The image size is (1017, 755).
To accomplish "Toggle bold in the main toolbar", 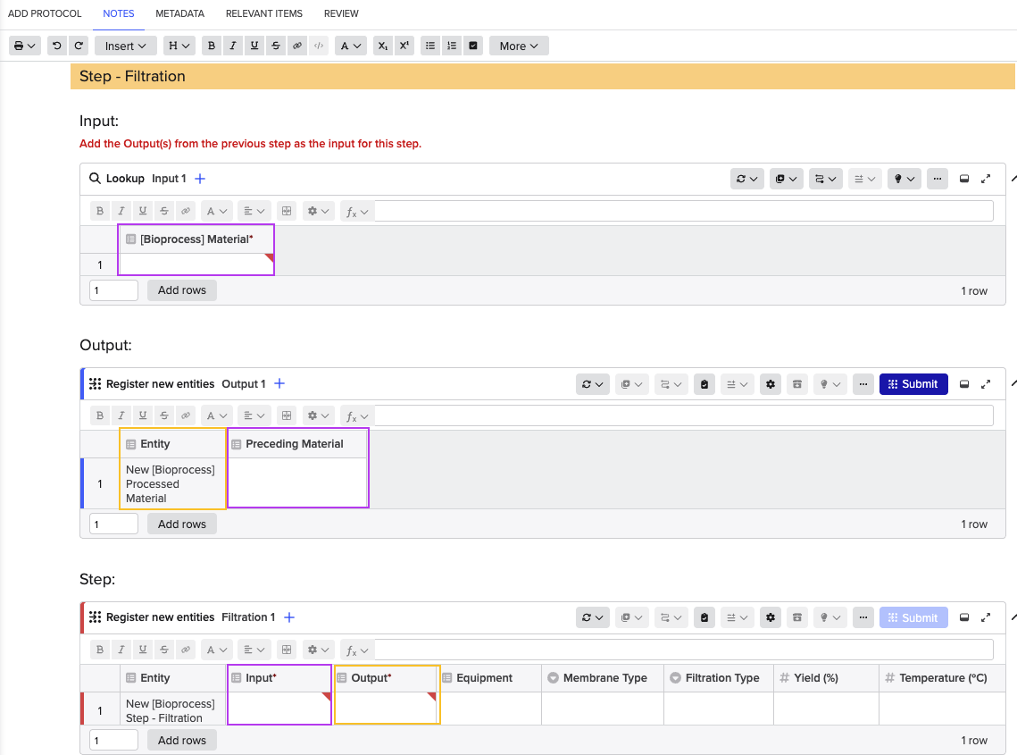I will click(x=211, y=46).
